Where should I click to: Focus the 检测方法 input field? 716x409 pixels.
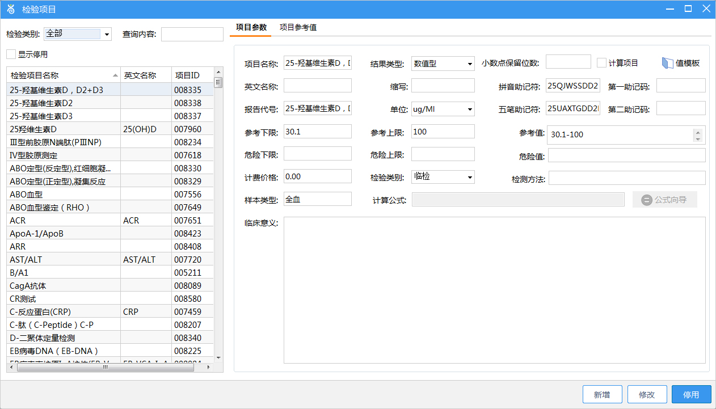[627, 178]
